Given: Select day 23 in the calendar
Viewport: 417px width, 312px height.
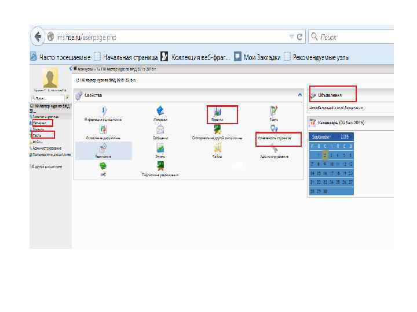Looking at the screenshot, I should (x=325, y=182).
